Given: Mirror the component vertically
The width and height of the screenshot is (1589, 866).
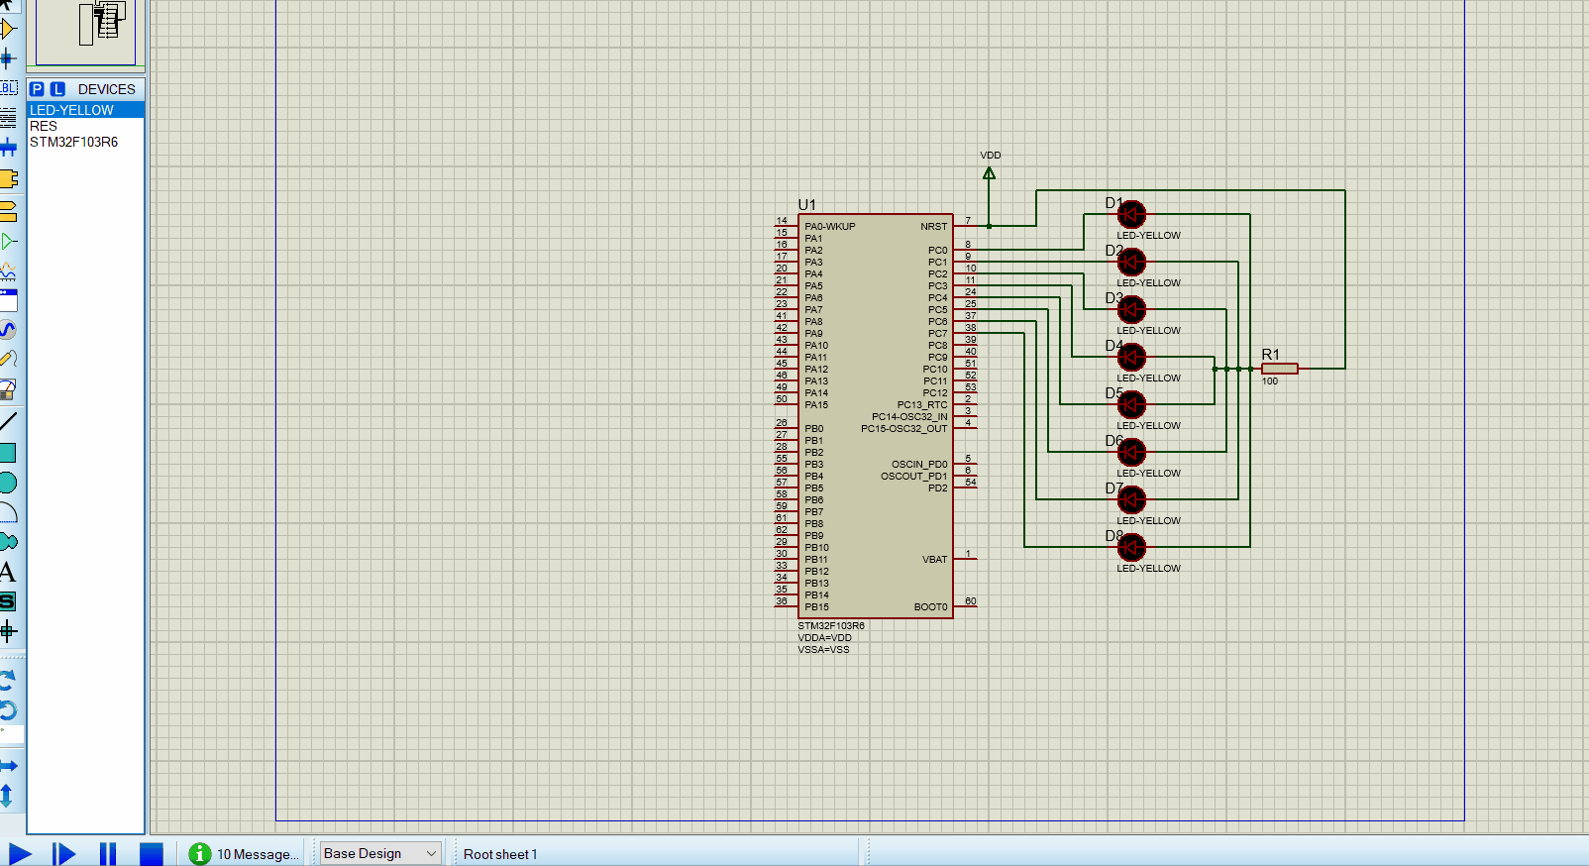Looking at the screenshot, I should pos(8,796).
